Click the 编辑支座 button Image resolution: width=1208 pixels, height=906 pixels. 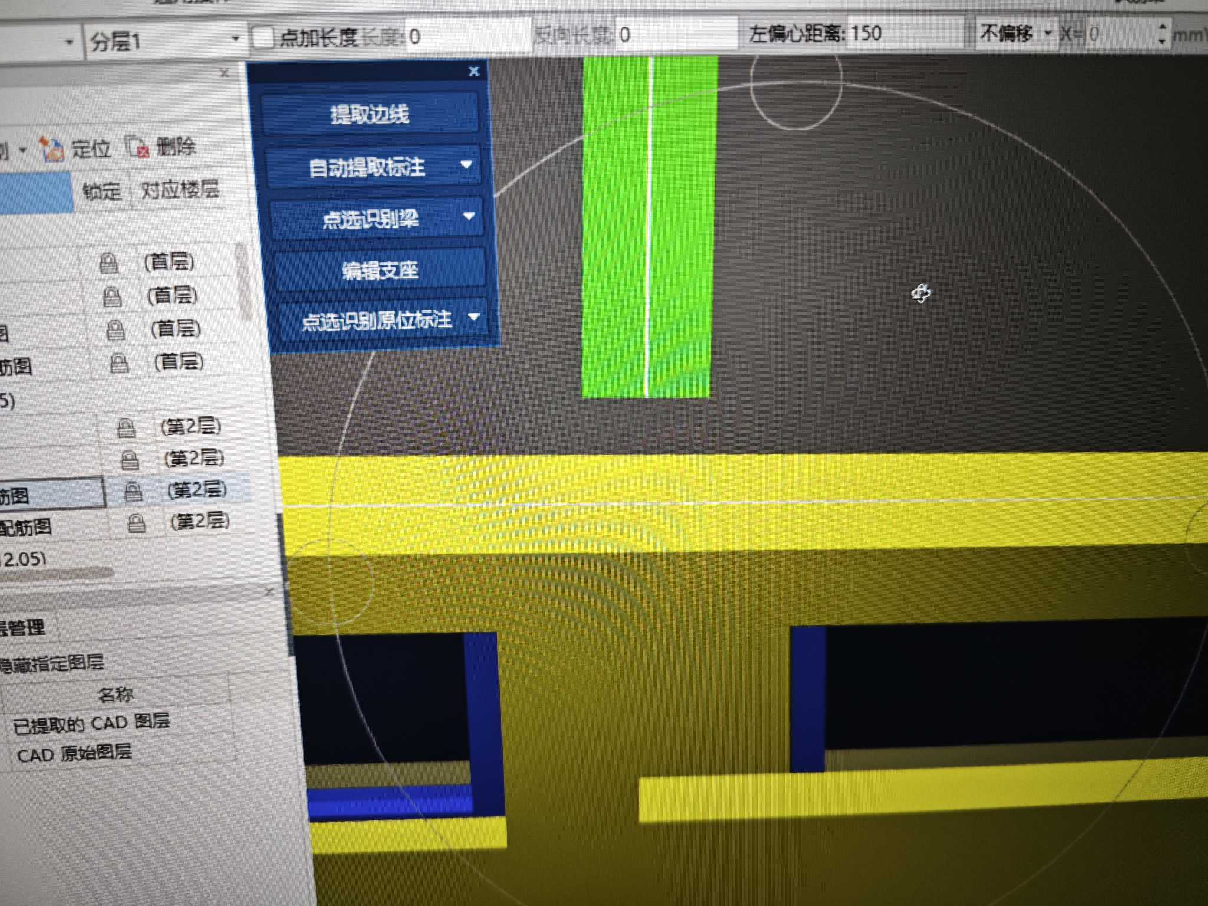[380, 270]
